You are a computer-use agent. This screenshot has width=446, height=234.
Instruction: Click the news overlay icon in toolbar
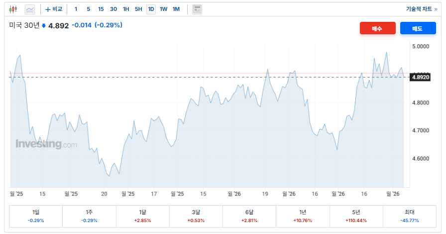197,9
